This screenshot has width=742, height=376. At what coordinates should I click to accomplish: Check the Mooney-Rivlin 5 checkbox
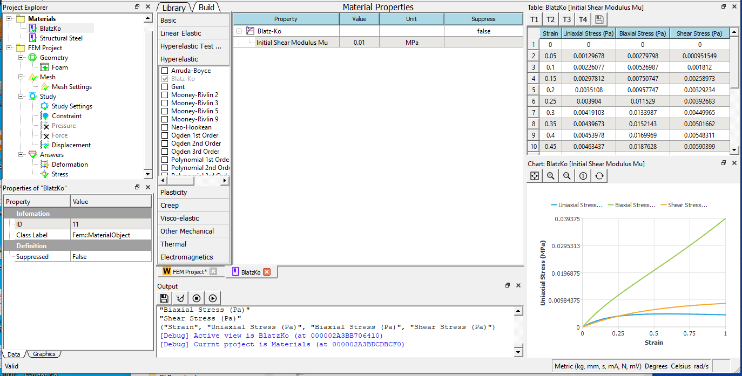pyautogui.click(x=165, y=111)
